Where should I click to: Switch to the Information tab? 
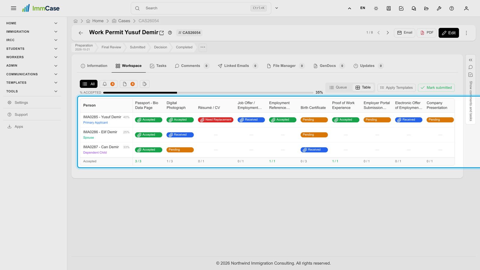tap(94, 66)
